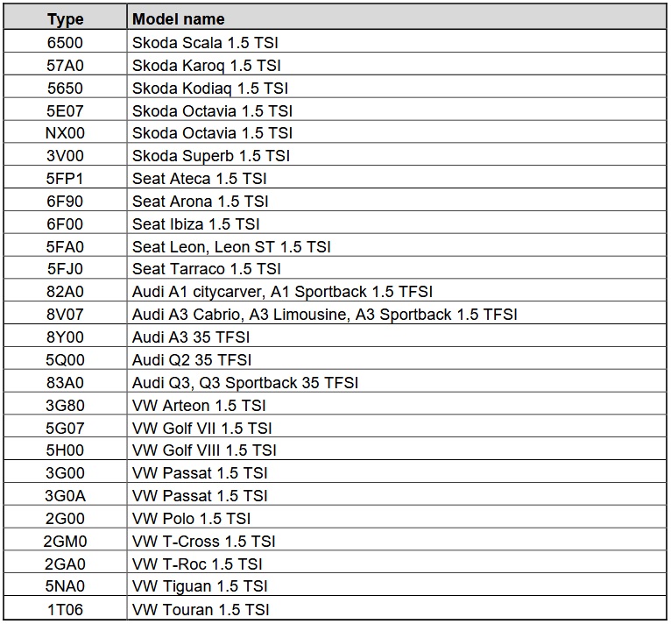Click the Audi Q3, Q3 Sportback cell
The height and width of the screenshot is (624, 671).
click(245, 383)
